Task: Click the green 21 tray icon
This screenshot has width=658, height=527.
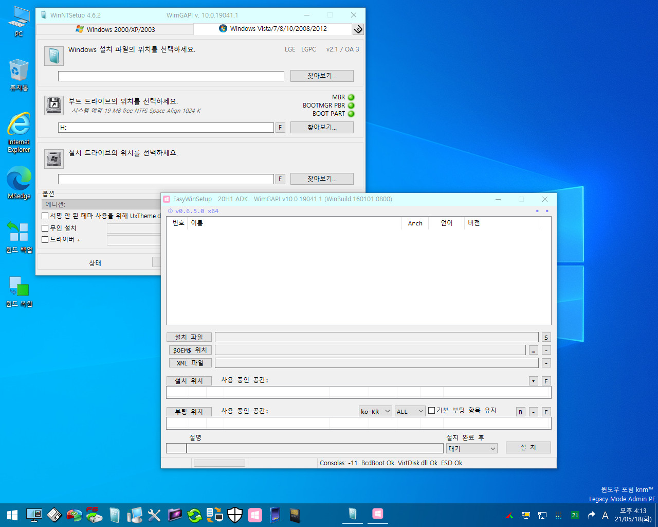Action: click(575, 515)
